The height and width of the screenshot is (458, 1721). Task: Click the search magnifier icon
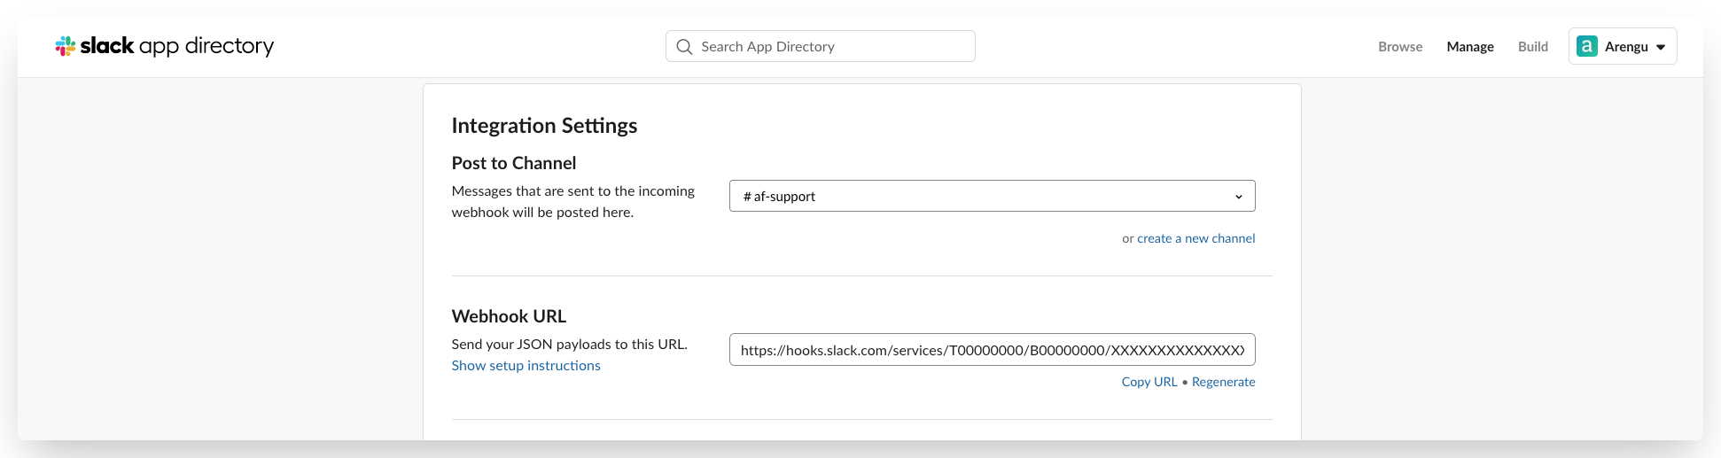click(684, 47)
